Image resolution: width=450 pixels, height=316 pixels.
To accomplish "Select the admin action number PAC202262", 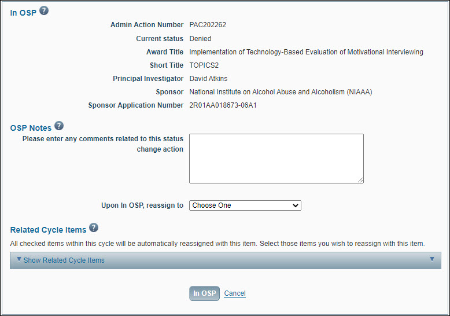I will [208, 25].
